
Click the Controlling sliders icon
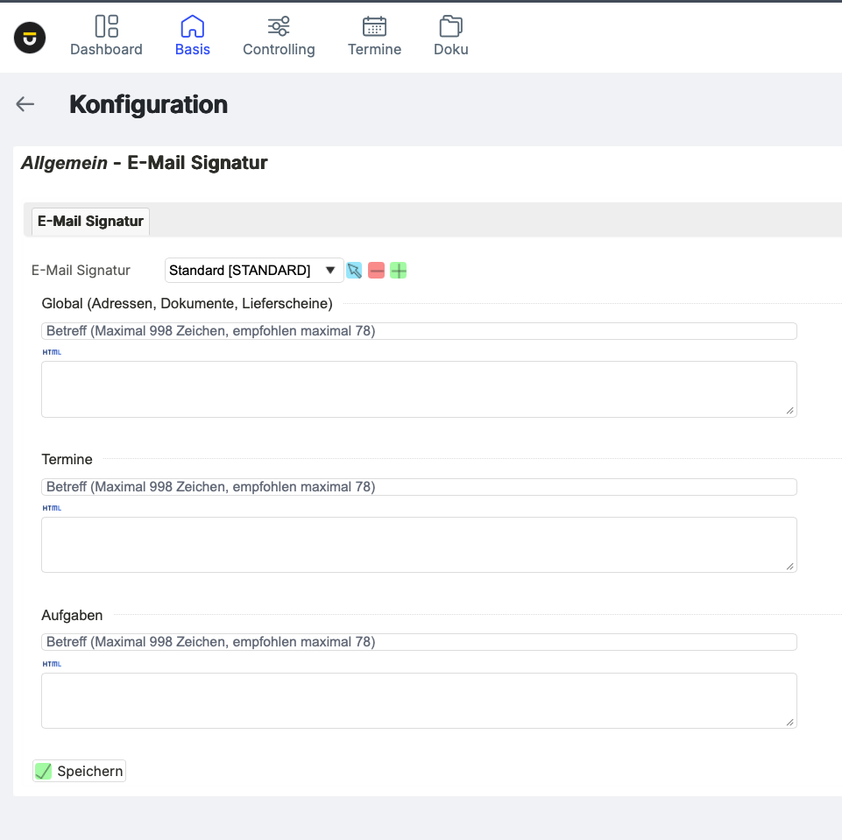279,26
